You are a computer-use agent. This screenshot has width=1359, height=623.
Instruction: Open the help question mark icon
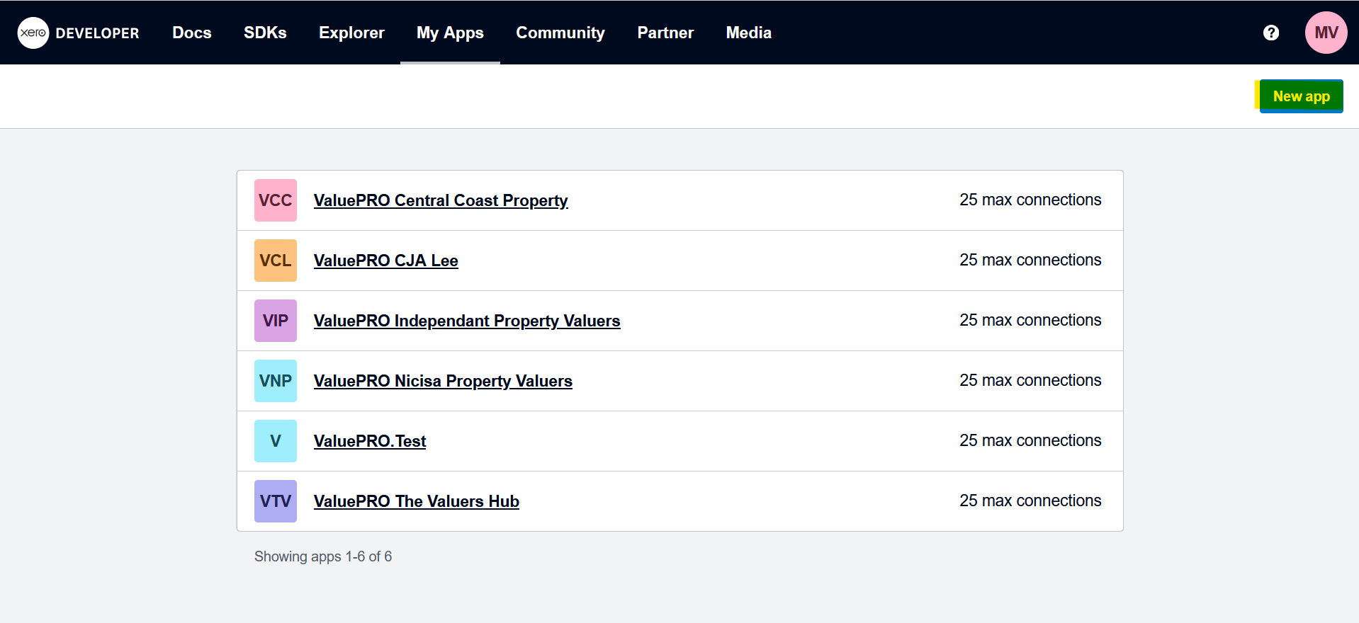1270,33
